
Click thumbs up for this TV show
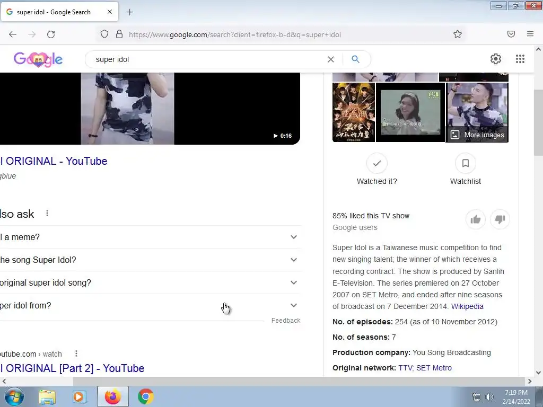pos(476,219)
